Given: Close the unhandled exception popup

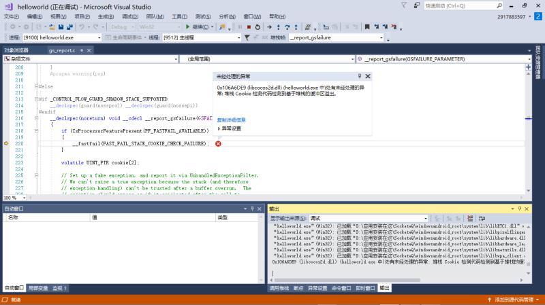Looking at the screenshot, I should coord(368,76).
